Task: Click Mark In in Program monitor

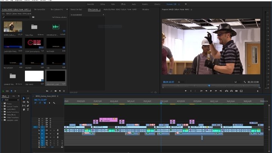Action: tap(191, 91)
